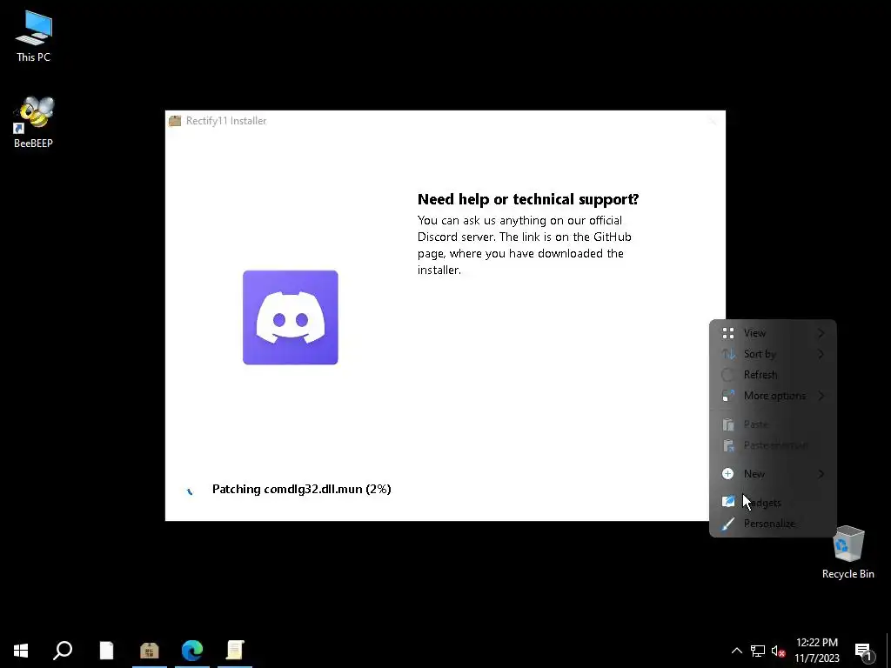Click the Discord server description paragraph
The width and height of the screenshot is (891, 668).
click(x=525, y=244)
